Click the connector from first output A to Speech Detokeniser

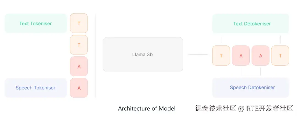coord(241,71)
